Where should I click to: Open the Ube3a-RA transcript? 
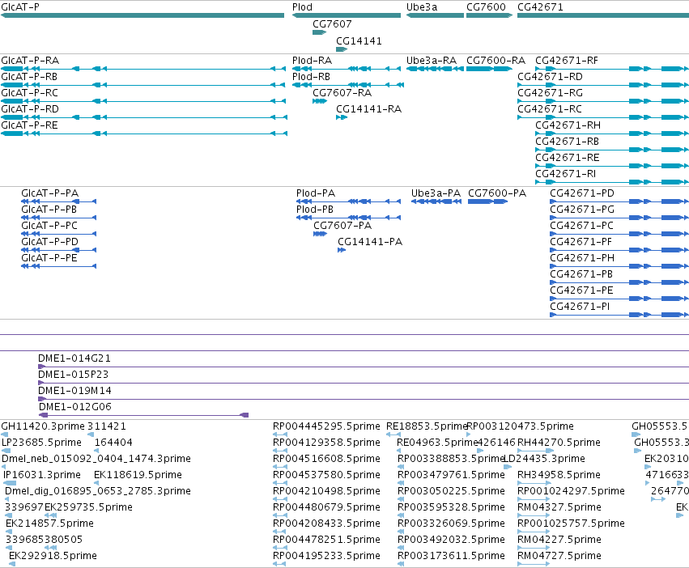coord(432,61)
